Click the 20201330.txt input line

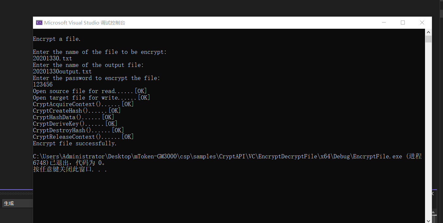point(53,58)
